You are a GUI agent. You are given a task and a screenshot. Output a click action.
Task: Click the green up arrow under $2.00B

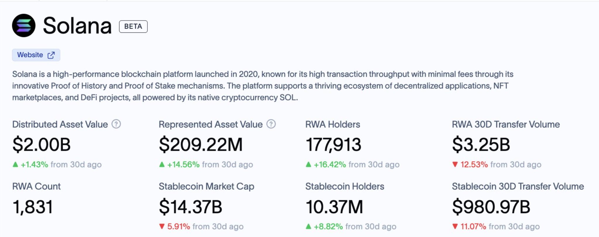16,165
